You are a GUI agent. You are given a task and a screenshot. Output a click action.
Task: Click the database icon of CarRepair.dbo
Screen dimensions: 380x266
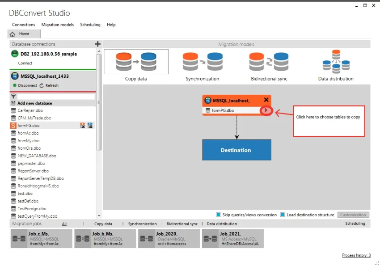point(13,111)
